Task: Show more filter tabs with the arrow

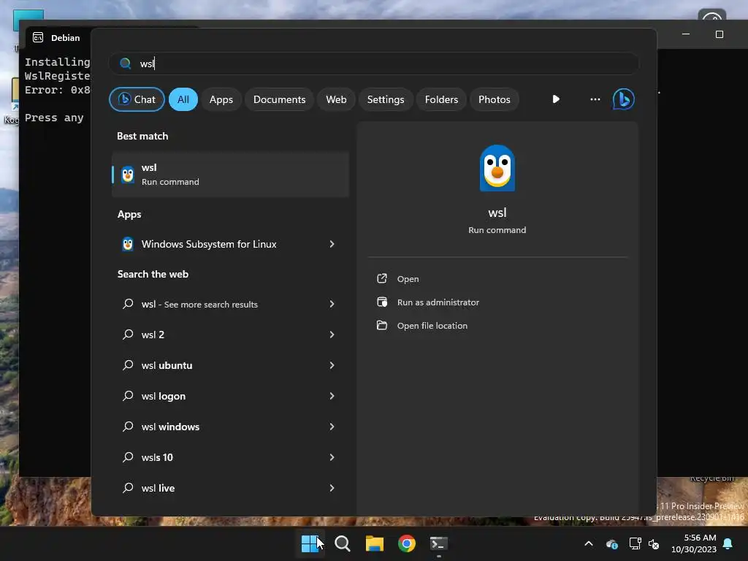Action: [556, 99]
